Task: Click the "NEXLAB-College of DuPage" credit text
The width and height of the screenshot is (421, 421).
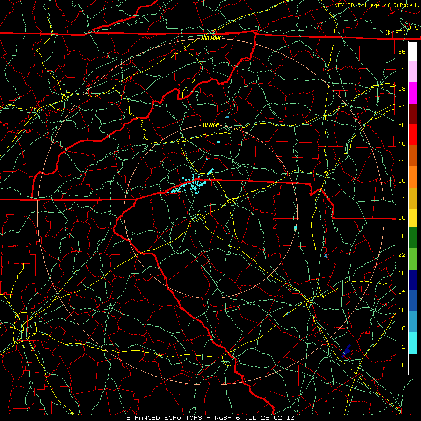Action: [x=374, y=5]
